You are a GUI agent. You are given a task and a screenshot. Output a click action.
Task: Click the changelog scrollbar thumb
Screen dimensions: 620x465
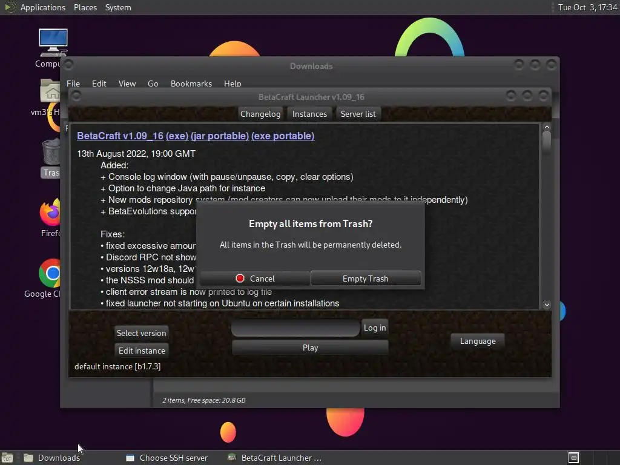coord(547,142)
